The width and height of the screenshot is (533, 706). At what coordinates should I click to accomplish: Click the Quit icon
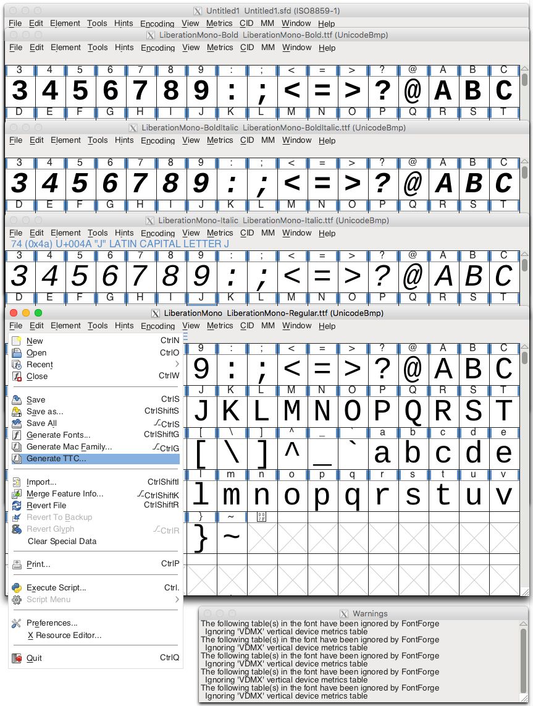click(17, 658)
